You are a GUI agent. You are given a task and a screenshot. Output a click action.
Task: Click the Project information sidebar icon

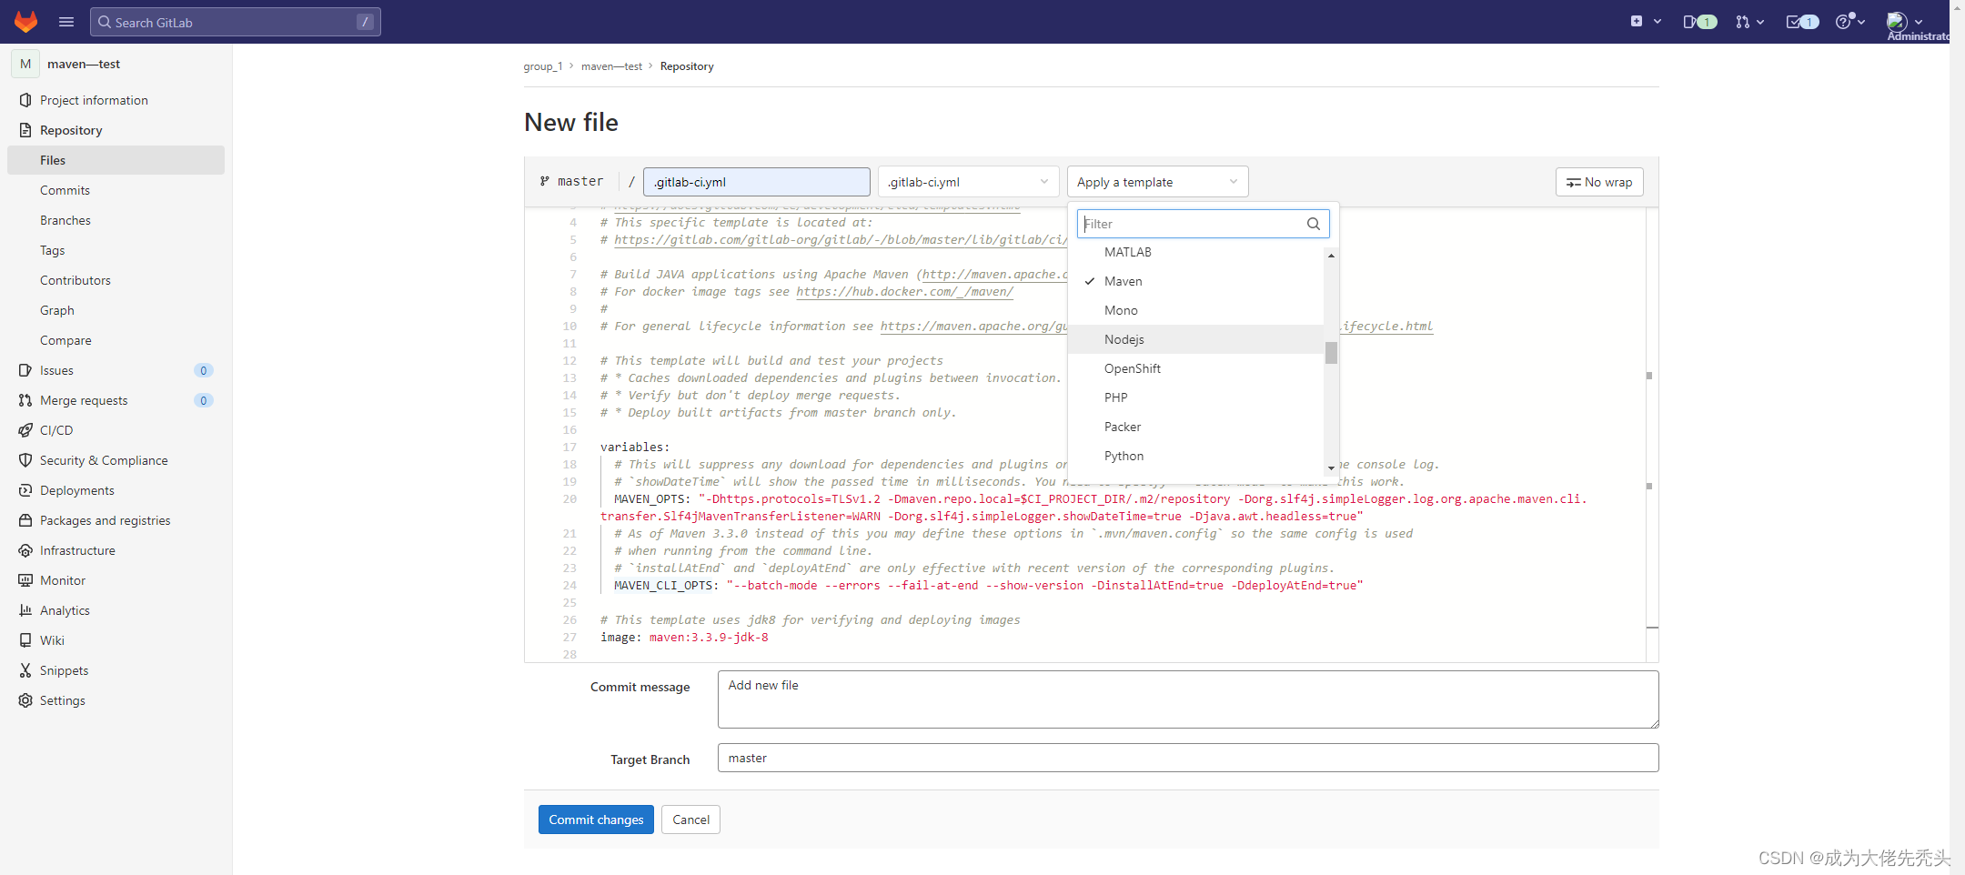coord(25,100)
